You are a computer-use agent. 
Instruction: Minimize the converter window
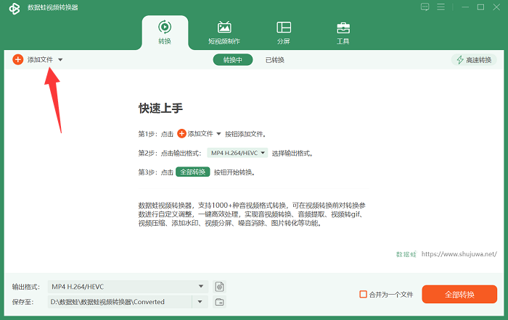pos(465,7)
